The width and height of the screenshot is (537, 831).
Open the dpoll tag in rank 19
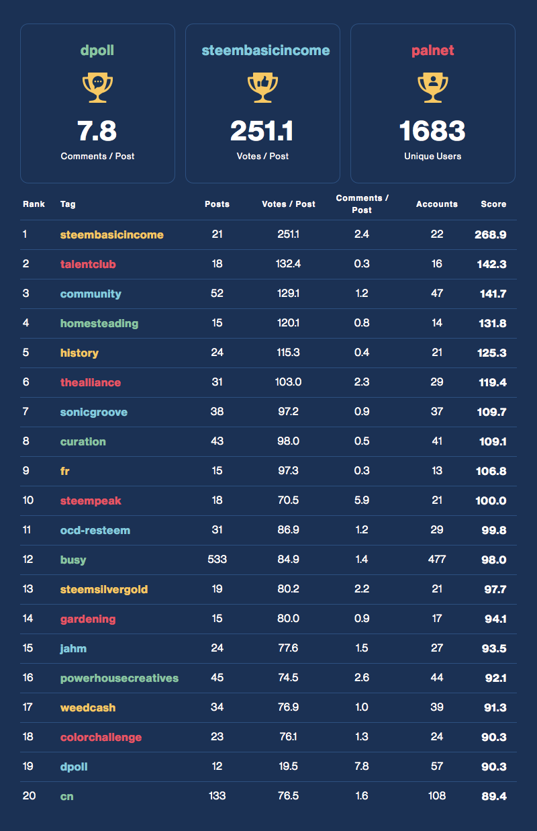click(x=74, y=767)
